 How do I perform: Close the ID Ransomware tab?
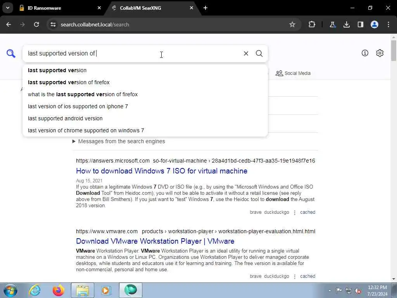pos(99,8)
